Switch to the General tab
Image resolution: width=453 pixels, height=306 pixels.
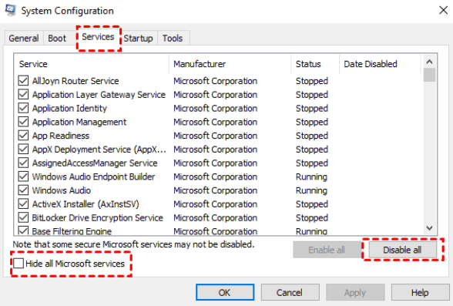click(24, 38)
